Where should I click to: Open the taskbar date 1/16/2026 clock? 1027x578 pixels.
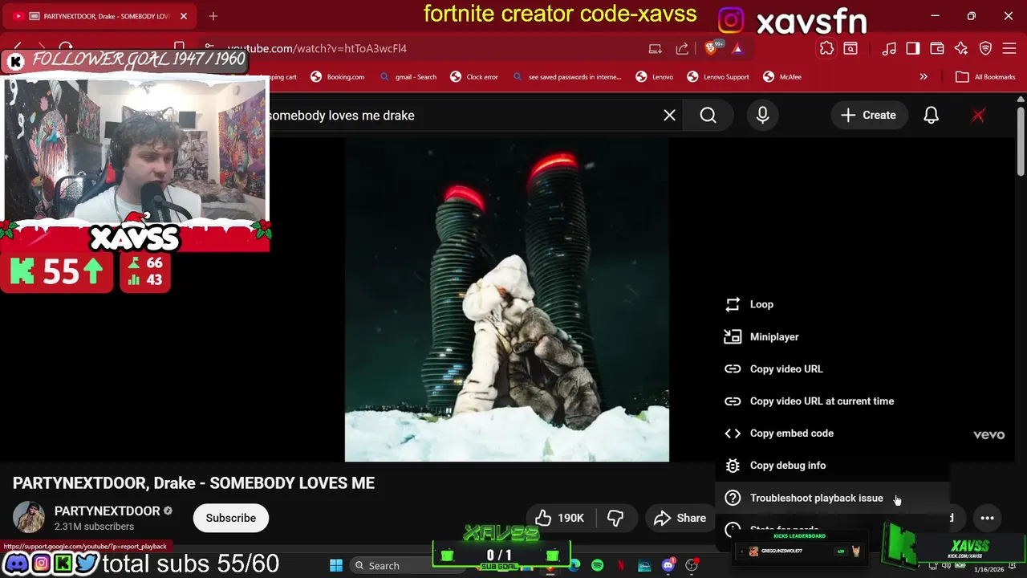pos(988,569)
